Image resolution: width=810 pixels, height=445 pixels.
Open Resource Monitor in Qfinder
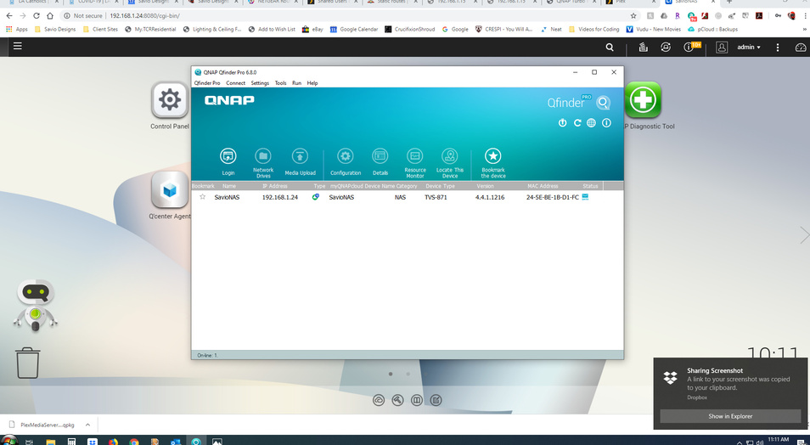415,156
